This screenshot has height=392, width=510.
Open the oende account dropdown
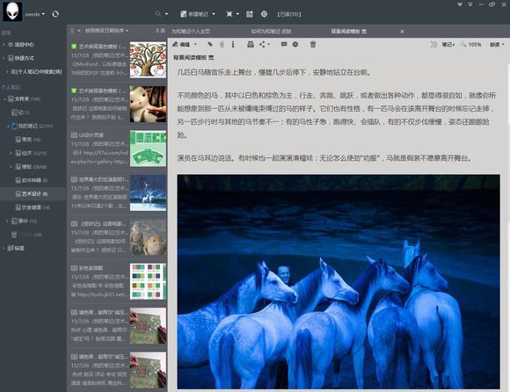click(35, 14)
